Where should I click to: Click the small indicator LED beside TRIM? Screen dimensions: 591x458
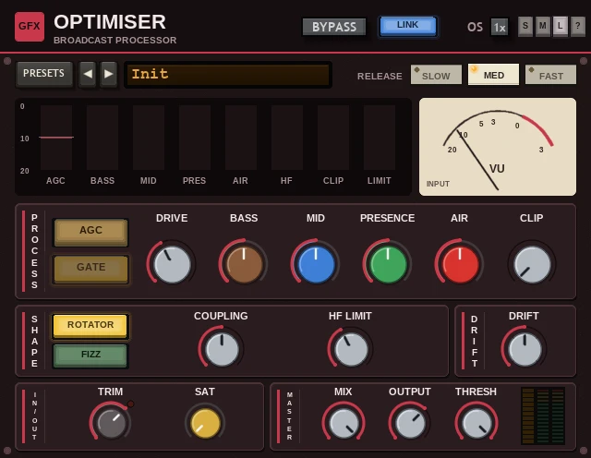[130, 404]
